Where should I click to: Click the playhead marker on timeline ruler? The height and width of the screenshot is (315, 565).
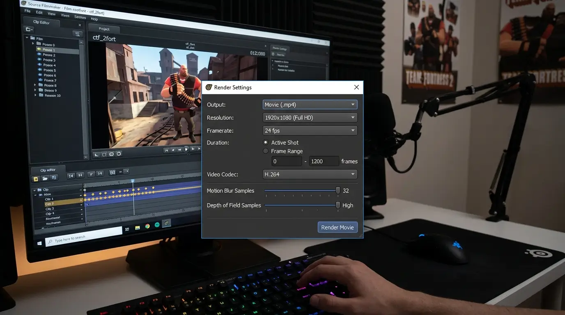tap(133, 180)
